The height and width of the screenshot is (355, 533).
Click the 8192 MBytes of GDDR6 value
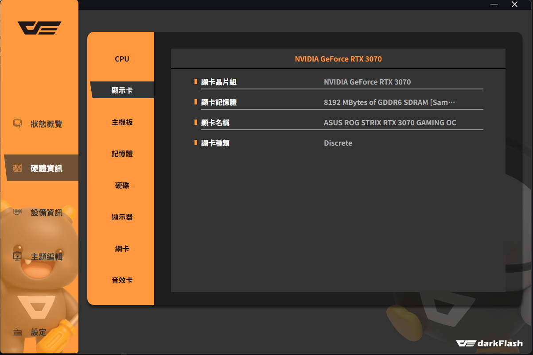tap(389, 102)
